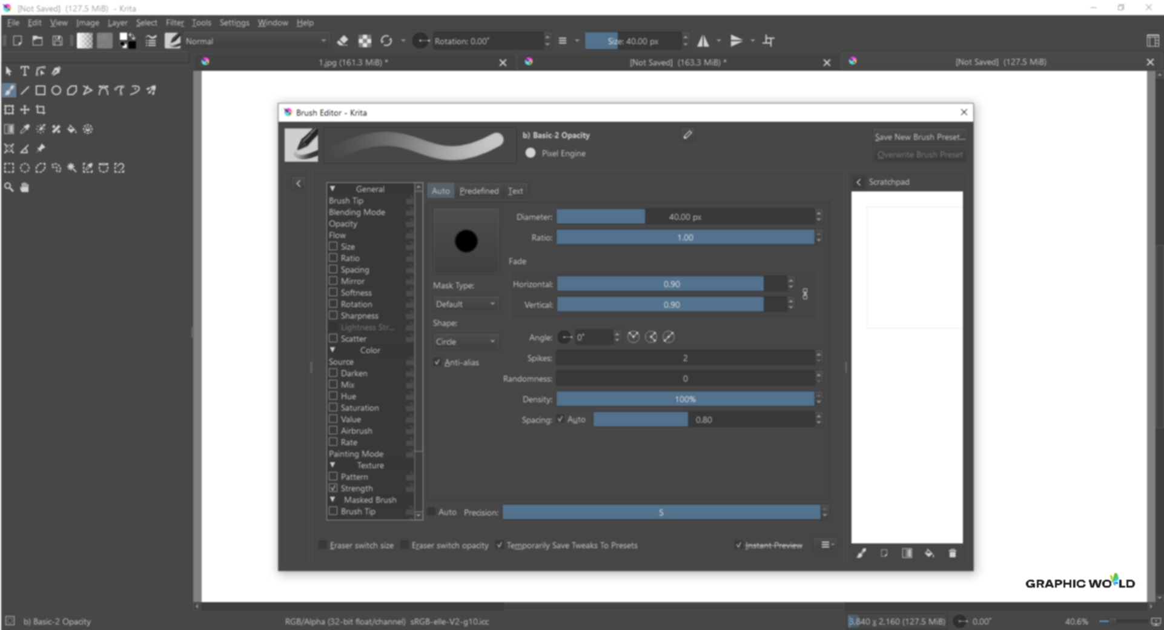Collapse the General options category
The image size is (1164, 630).
pos(332,189)
